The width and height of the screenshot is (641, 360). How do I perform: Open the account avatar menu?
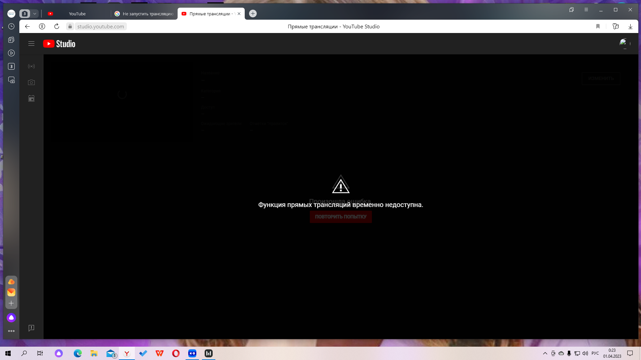(x=624, y=43)
